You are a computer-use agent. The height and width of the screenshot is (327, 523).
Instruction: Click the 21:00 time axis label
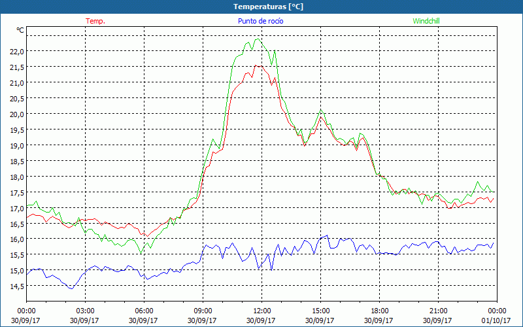click(x=438, y=311)
